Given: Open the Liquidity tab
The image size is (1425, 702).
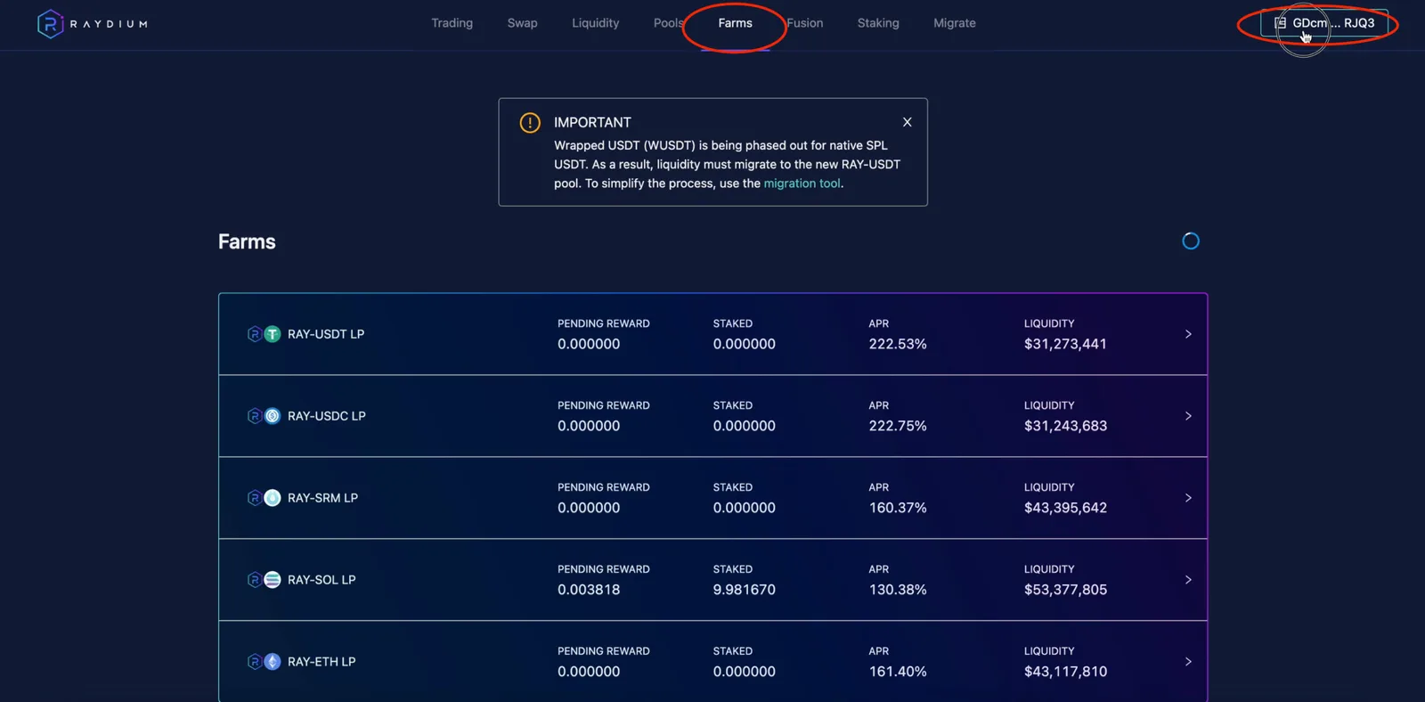Looking at the screenshot, I should coord(595,23).
